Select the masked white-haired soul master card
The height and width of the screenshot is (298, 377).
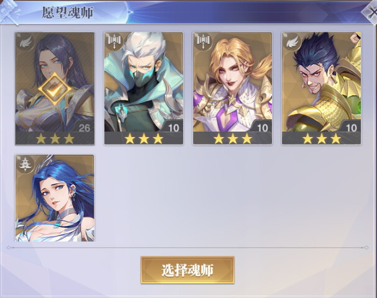point(143,88)
